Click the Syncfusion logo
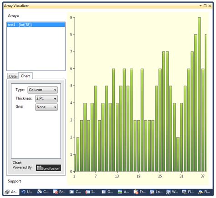 coord(48,168)
